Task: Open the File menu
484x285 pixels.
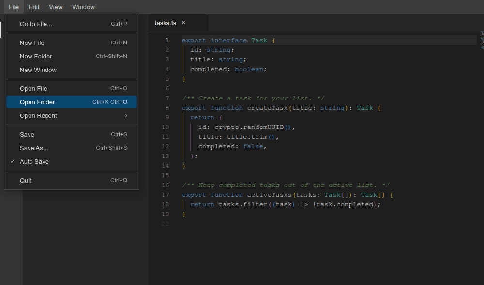Action: click(x=14, y=7)
